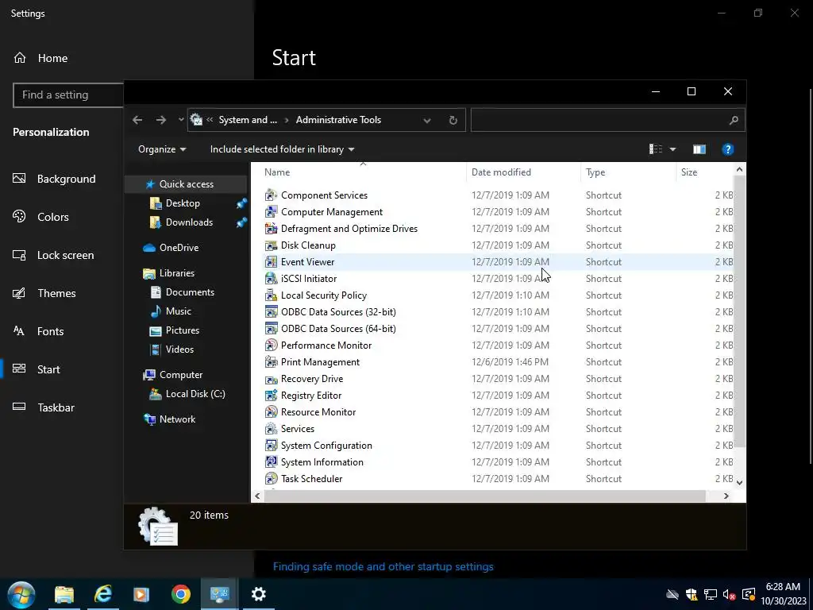Sort by the Size column header
813x610 pixels.
point(688,172)
